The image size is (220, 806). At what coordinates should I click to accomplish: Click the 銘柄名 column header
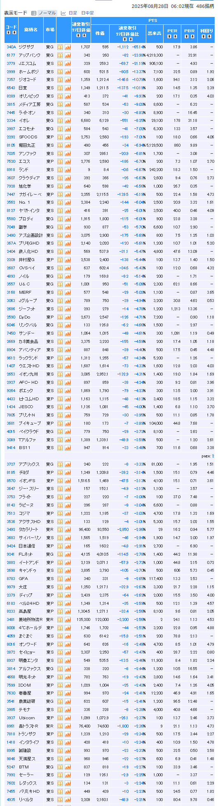point(31,30)
